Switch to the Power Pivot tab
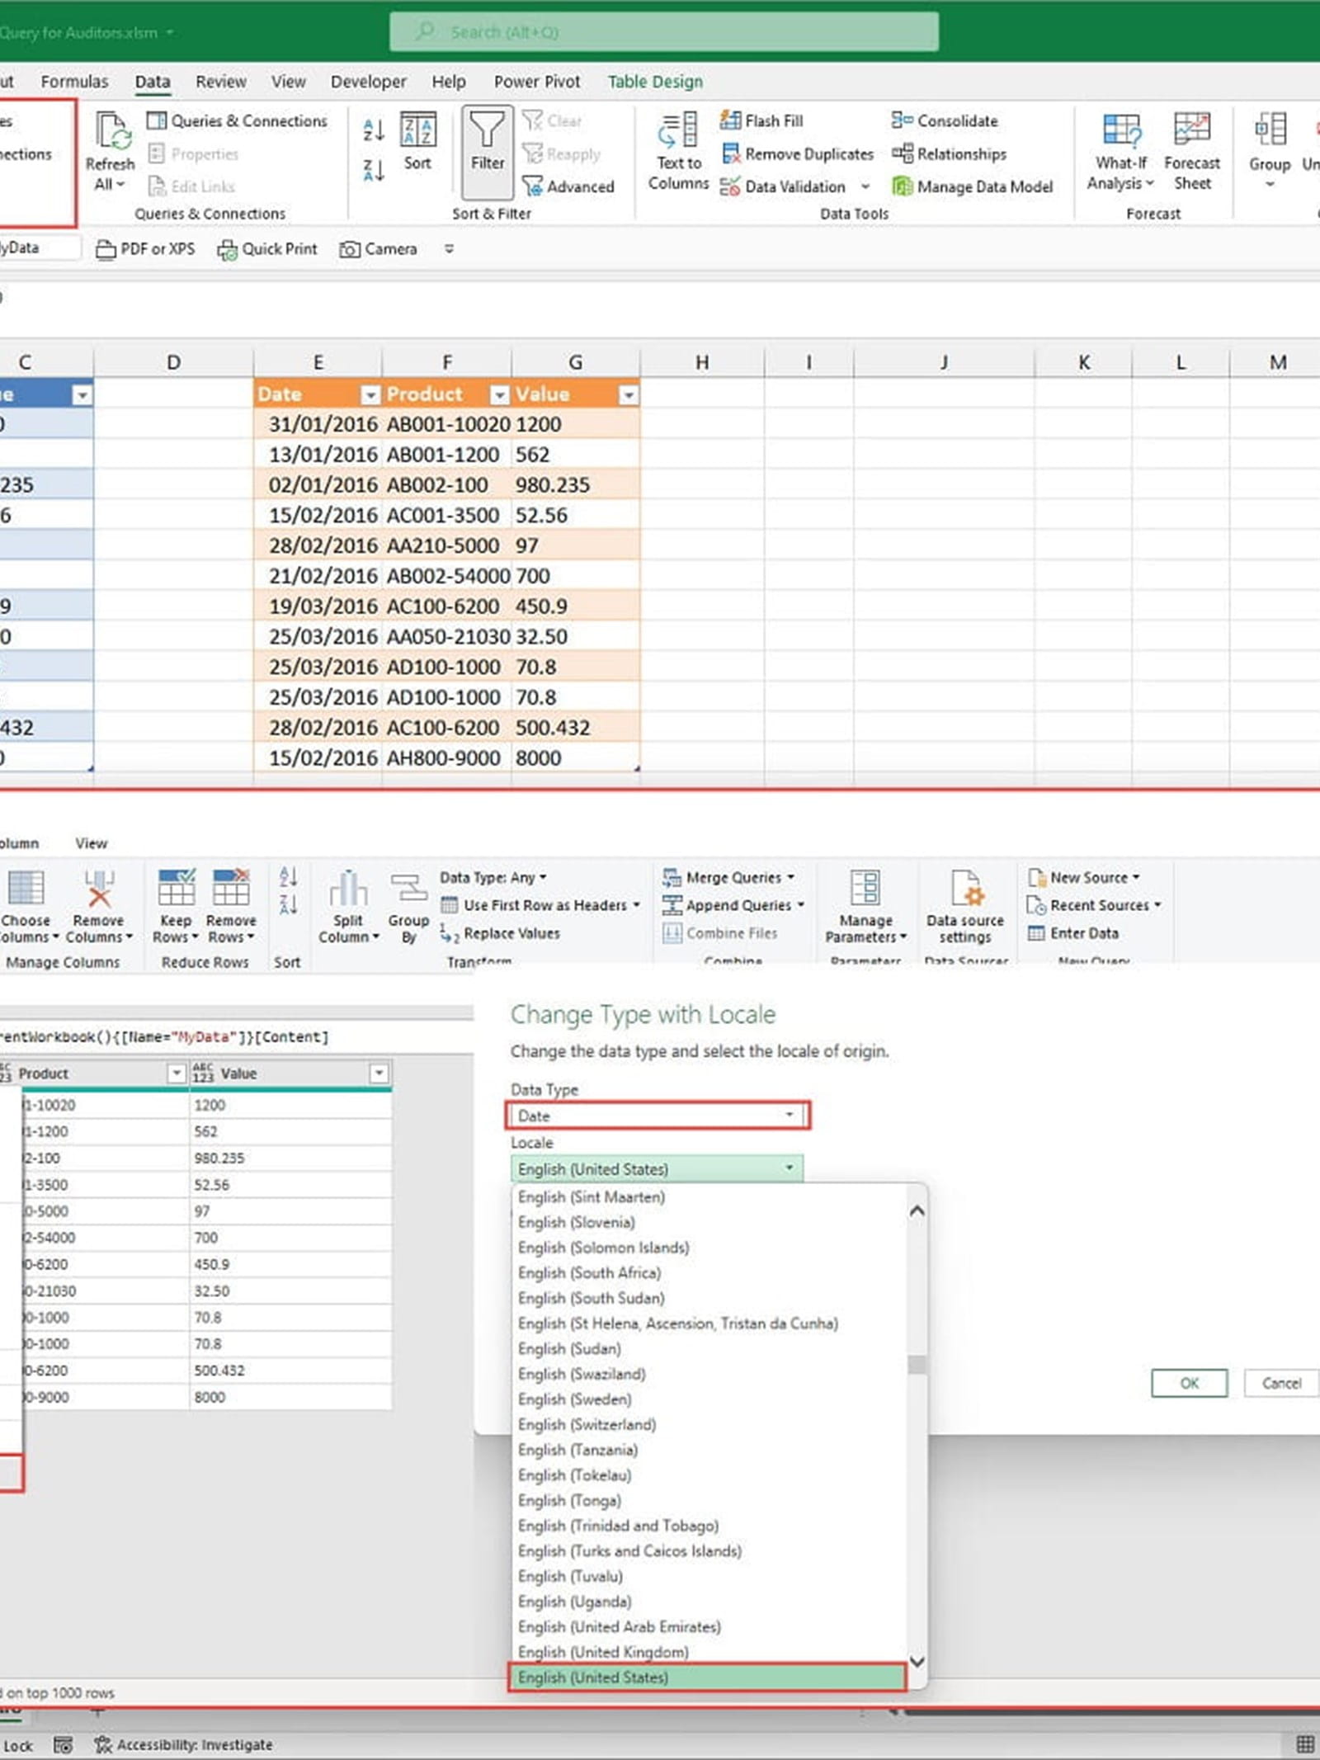The image size is (1320, 1760). coord(536,82)
